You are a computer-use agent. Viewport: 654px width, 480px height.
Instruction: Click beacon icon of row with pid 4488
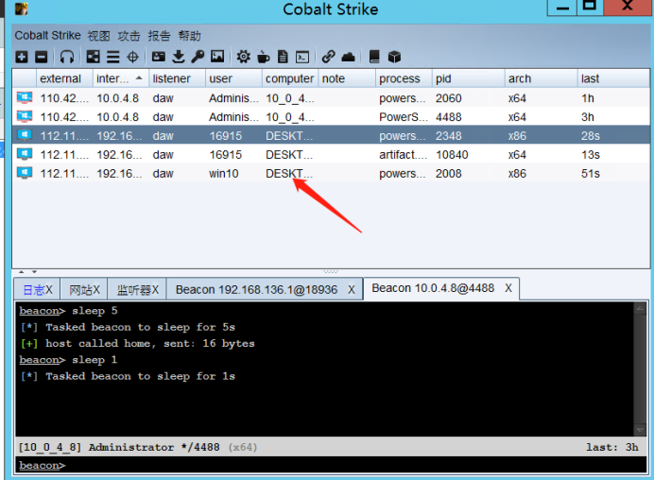coord(25,117)
